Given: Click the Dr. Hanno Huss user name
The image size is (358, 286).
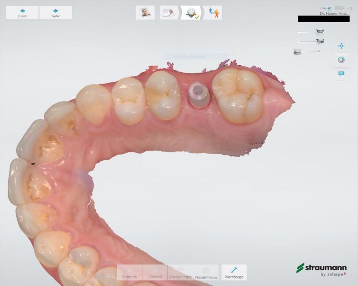Looking at the screenshot, I should coord(334,14).
